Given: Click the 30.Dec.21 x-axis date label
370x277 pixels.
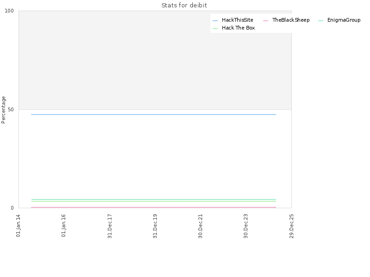Looking at the screenshot, I should pos(201,226).
